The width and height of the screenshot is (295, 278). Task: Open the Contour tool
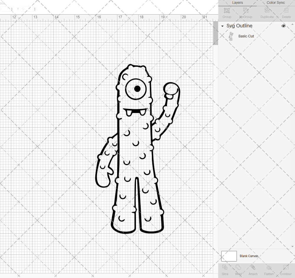pos(286,269)
